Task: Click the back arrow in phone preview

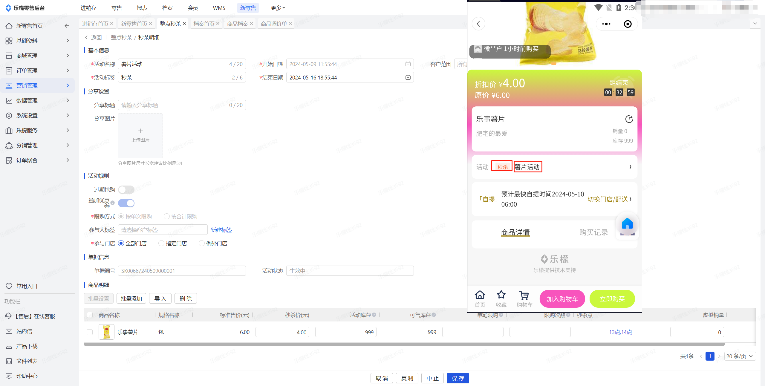Action: point(478,24)
